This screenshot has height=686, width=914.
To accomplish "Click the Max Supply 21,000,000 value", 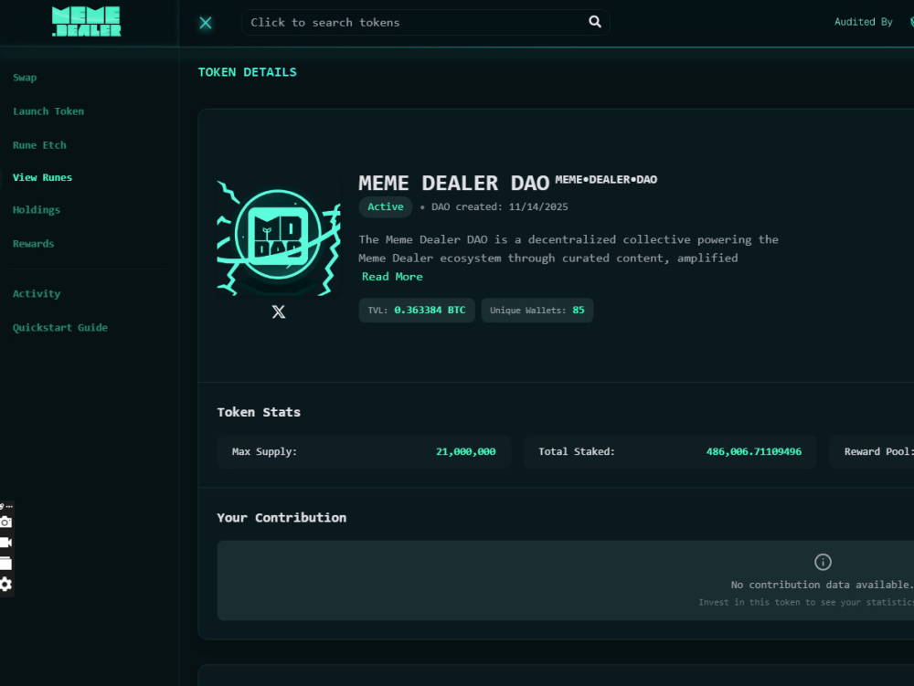I will (466, 451).
